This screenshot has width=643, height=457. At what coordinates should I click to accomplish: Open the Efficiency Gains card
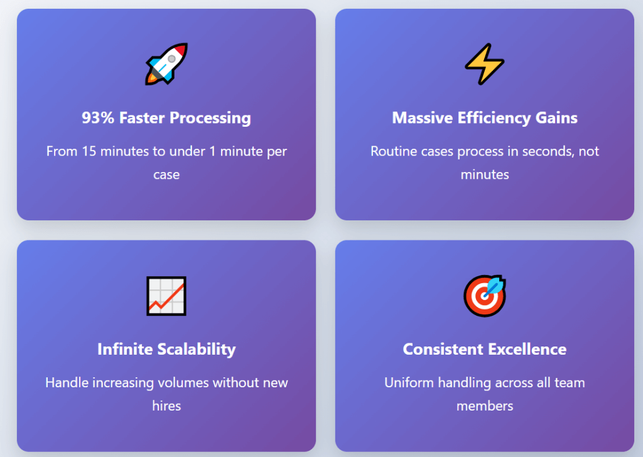pos(485,114)
